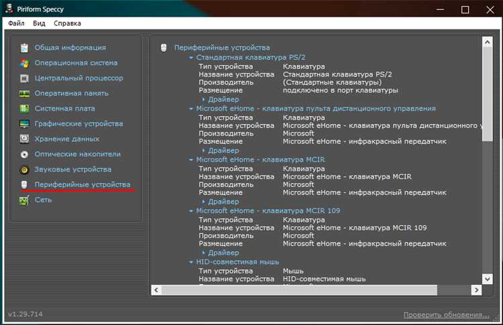Image resolution: width=503 pixels, height=325 pixels.
Task: Collapse the Microsoft eHome - клавиатура MCIR 109 node
Action: coord(191,211)
